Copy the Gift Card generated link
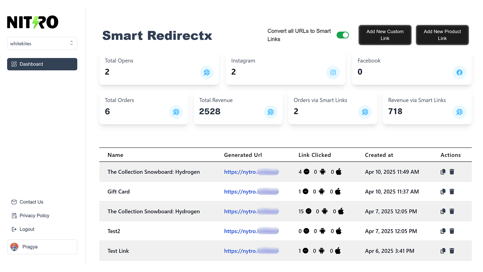 [x=443, y=191]
